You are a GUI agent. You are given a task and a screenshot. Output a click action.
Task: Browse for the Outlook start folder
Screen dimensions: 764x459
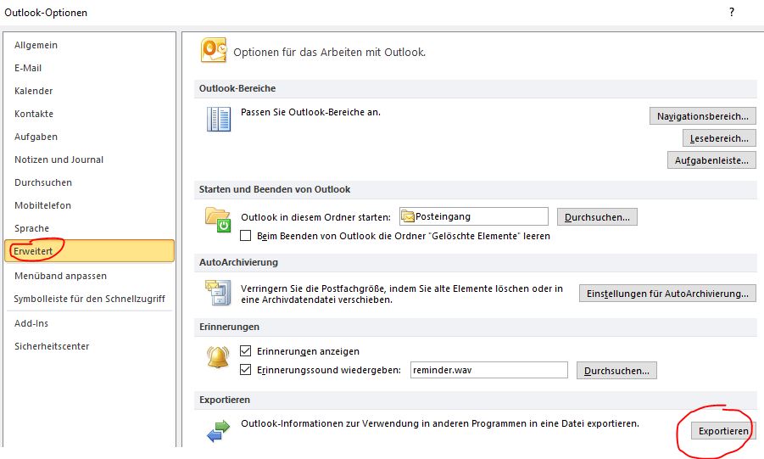(x=597, y=217)
